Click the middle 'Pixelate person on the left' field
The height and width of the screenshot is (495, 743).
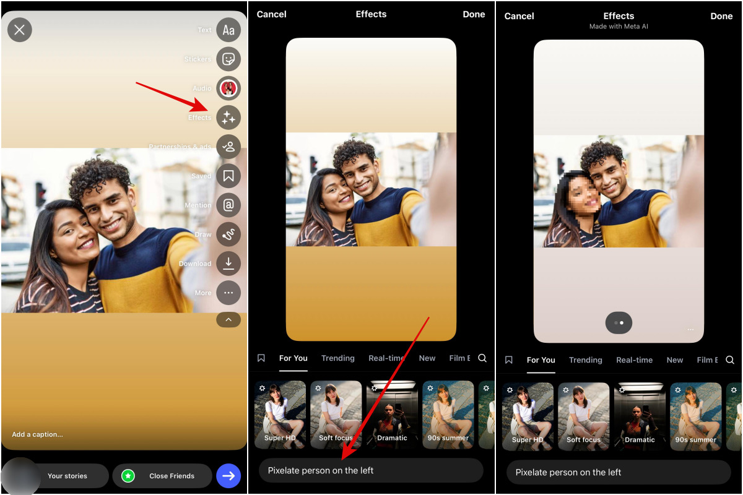[x=371, y=470]
